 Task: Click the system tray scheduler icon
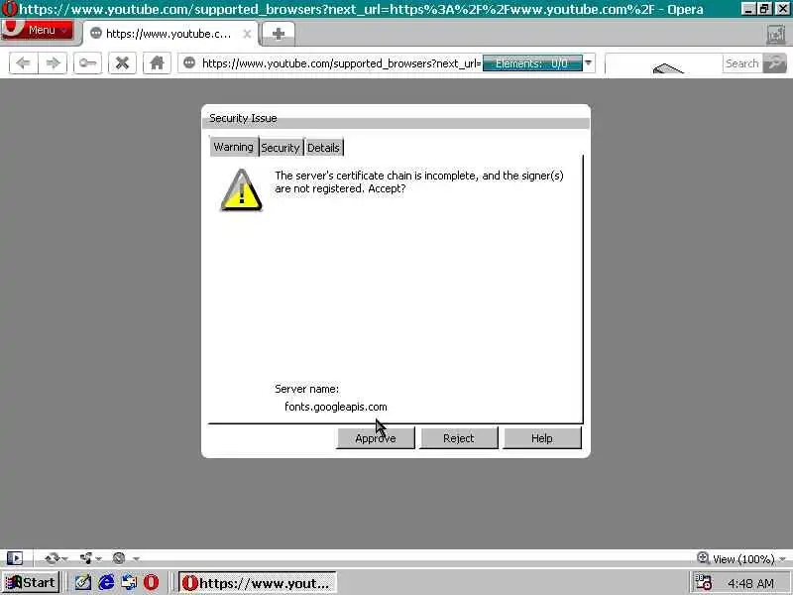coord(703,582)
